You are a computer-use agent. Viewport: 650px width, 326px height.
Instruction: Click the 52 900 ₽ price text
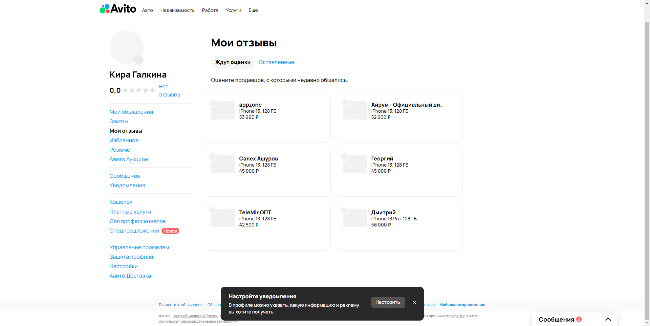(x=381, y=117)
